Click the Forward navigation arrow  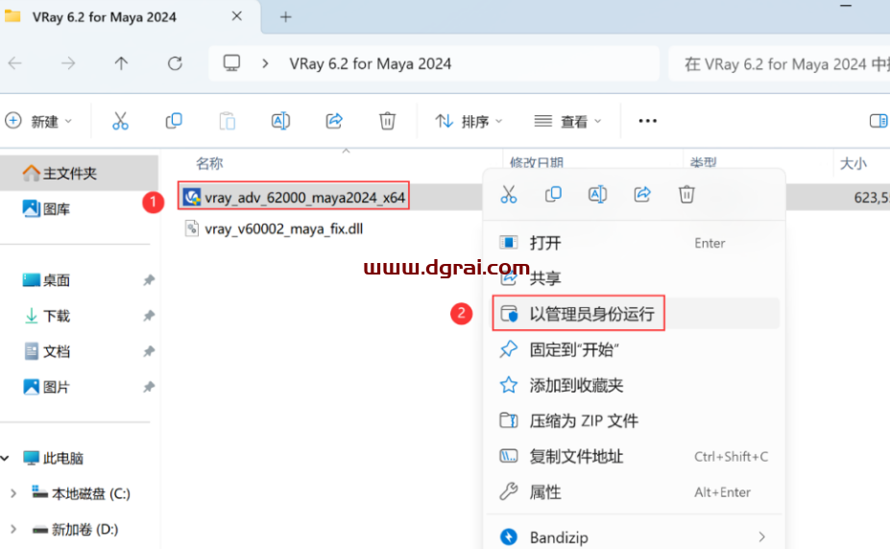click(68, 63)
